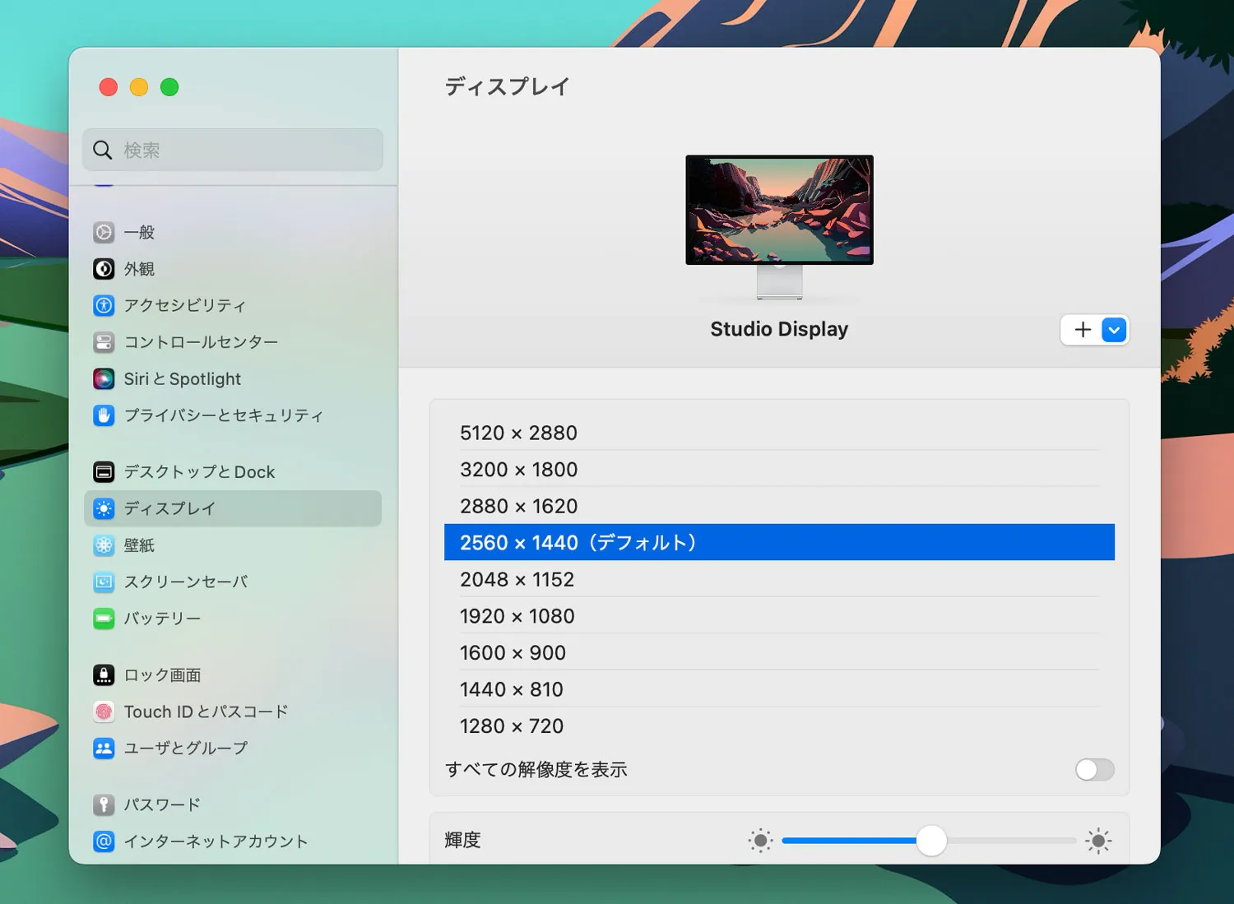The image size is (1234, 904).
Task: Open 外観 settings pane
Action: (x=233, y=269)
